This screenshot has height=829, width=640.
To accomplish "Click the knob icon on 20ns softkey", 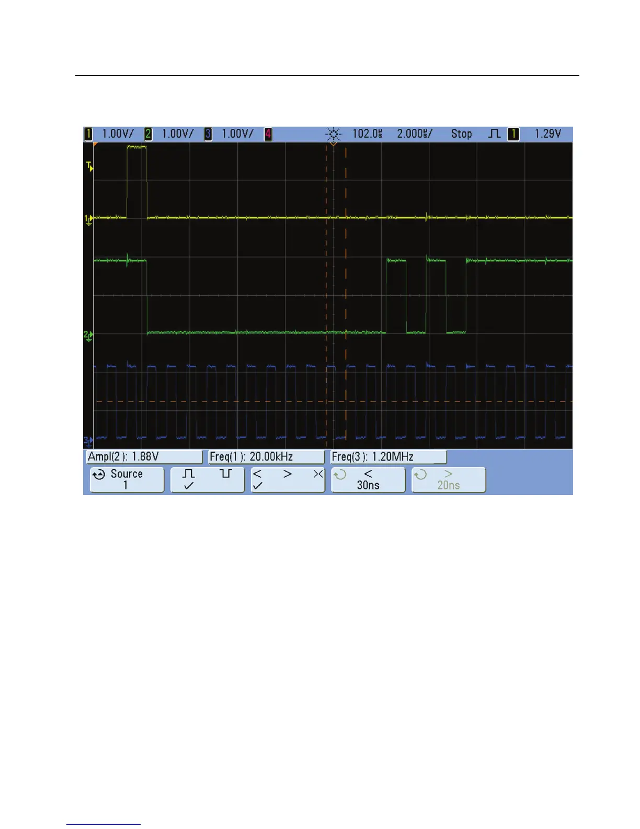I will coord(420,475).
